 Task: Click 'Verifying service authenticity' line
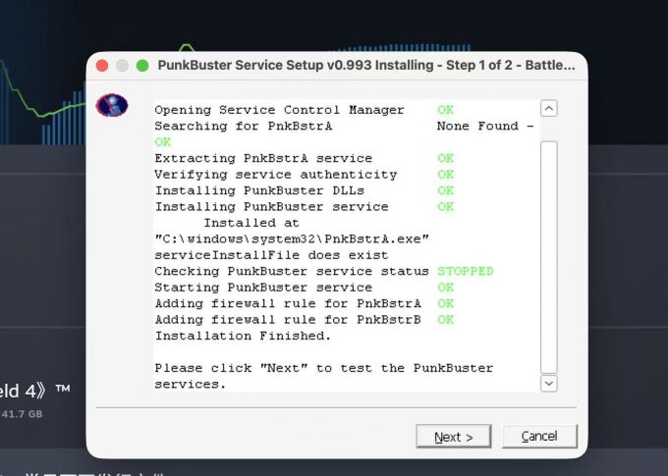[x=276, y=175]
